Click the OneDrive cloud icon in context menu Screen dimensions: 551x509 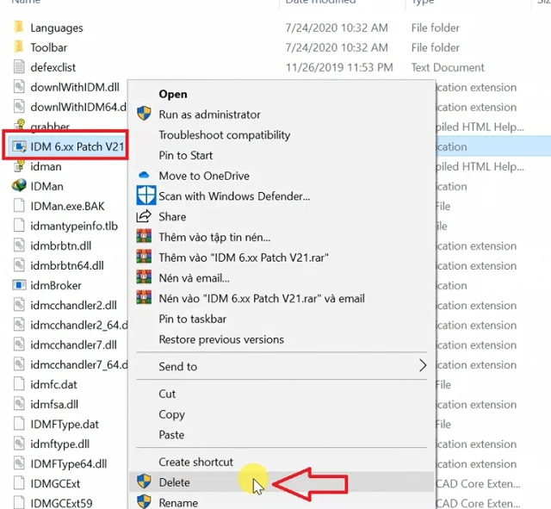point(144,176)
